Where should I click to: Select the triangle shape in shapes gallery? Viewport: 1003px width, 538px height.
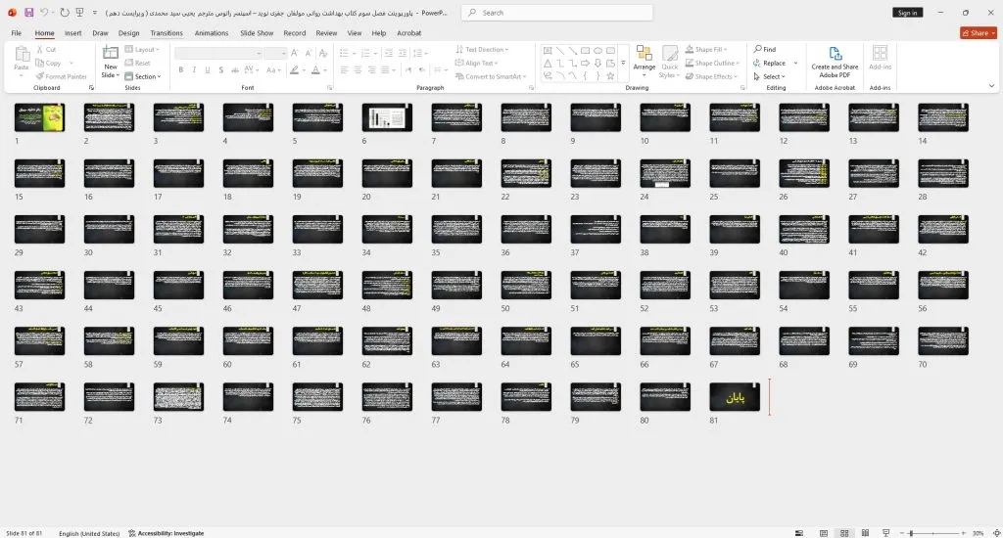click(548, 63)
